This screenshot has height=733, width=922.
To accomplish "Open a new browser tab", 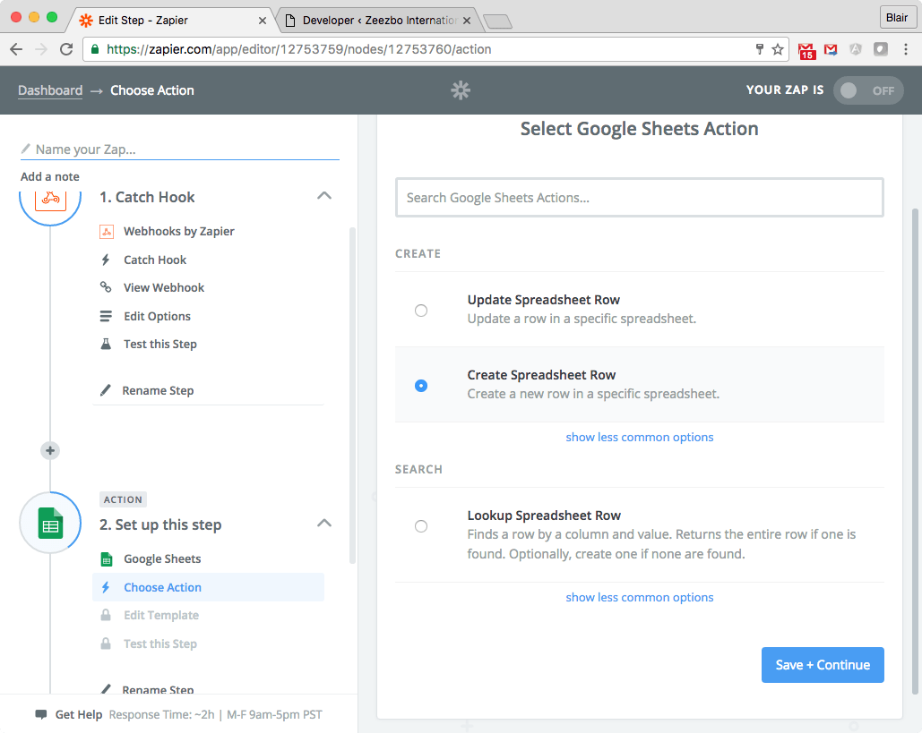I will point(498,21).
